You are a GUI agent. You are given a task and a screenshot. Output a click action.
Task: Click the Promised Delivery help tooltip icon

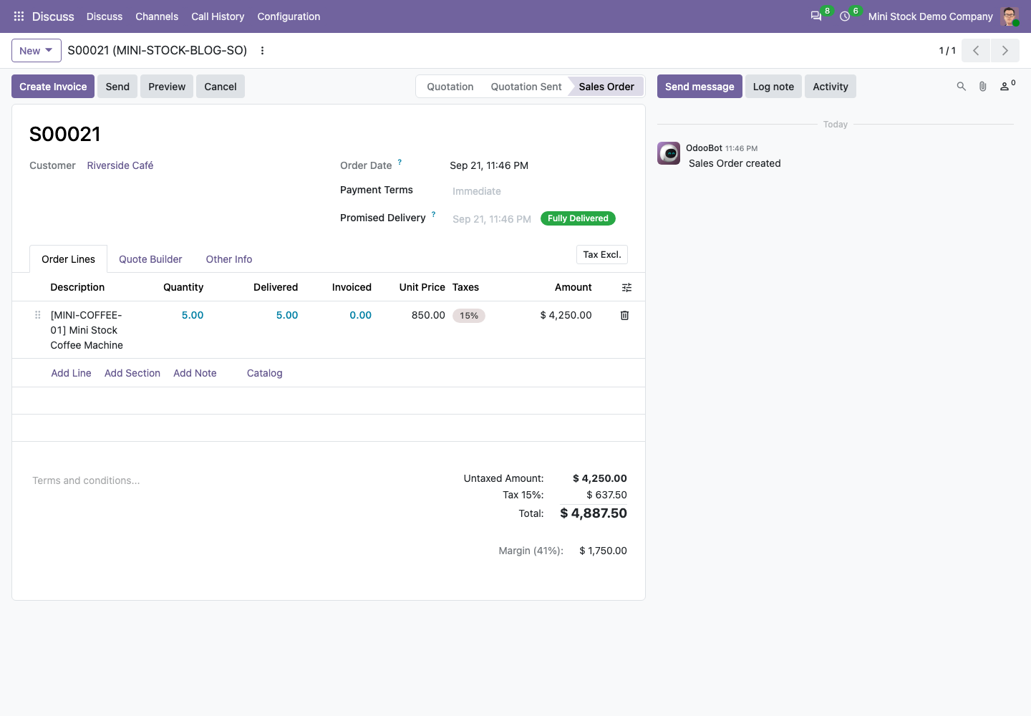[x=433, y=215]
